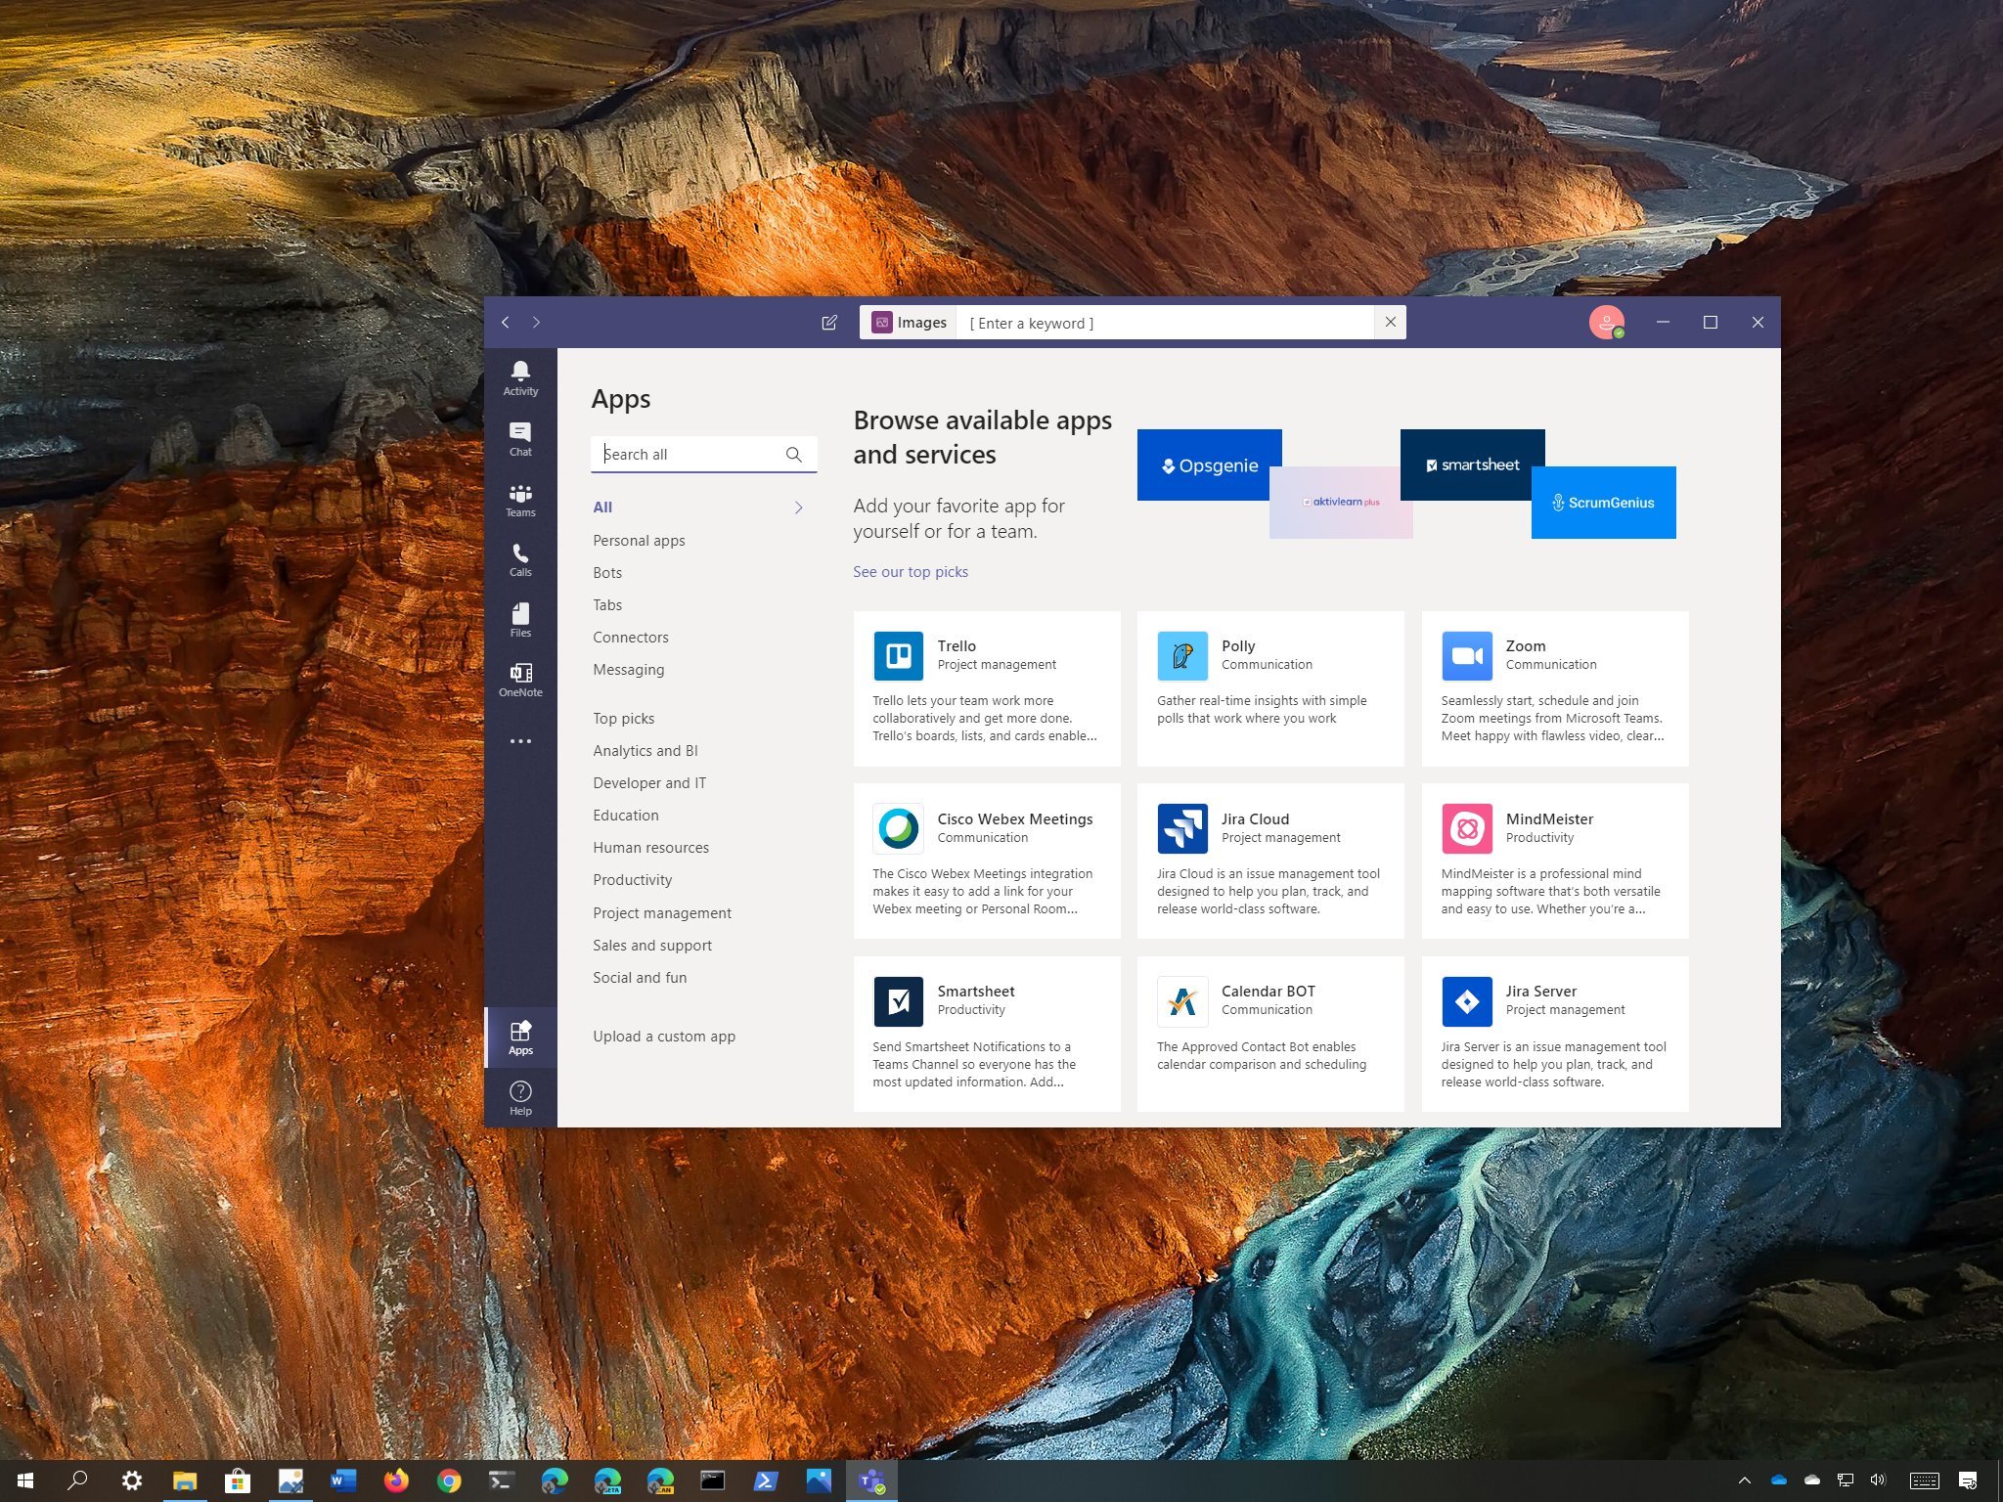Click the magnifier in Search all
The image size is (2003, 1502).
point(794,455)
